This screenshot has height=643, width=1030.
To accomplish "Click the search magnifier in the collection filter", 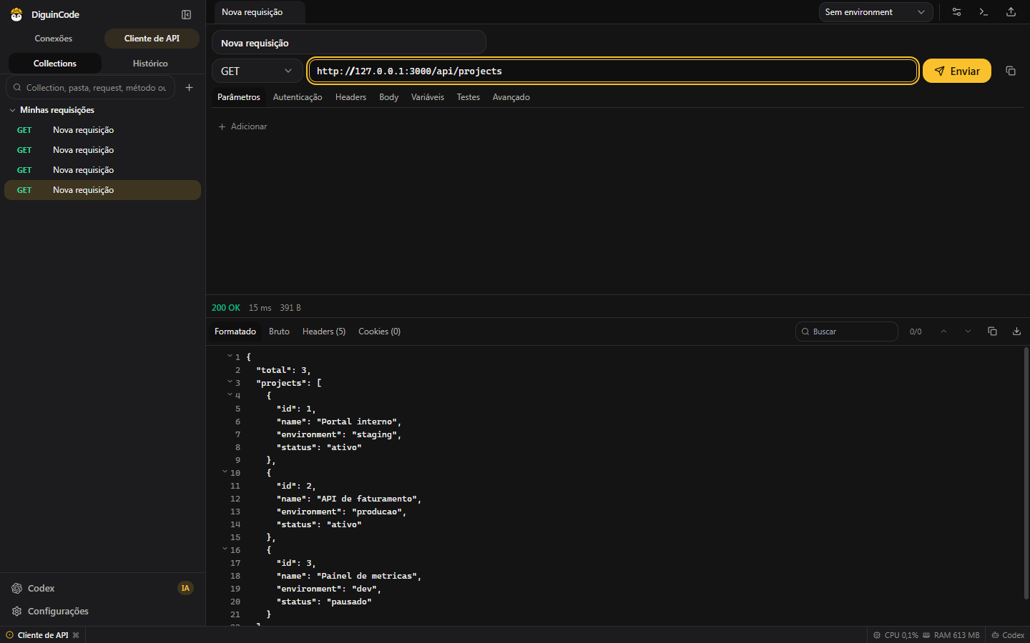I will [17, 87].
